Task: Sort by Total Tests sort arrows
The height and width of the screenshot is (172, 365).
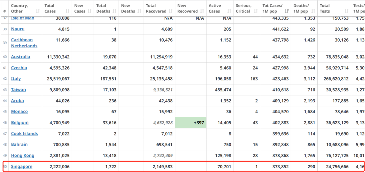Action: click(x=347, y=11)
